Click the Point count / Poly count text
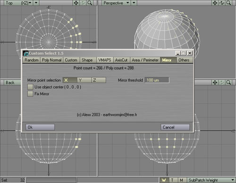This screenshot has height=183, width=236. pos(103,68)
